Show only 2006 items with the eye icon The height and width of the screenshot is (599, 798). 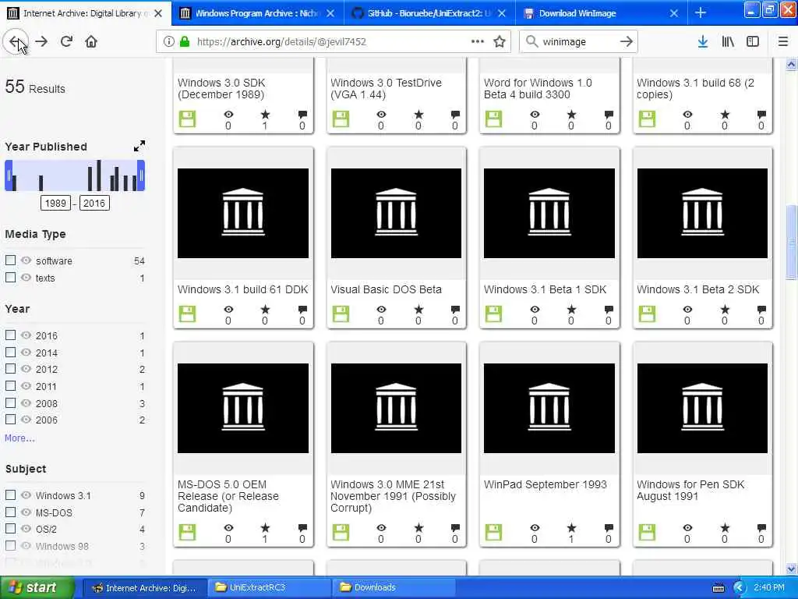point(26,420)
